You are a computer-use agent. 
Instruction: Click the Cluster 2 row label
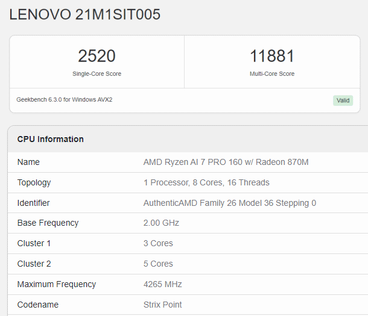(34, 264)
